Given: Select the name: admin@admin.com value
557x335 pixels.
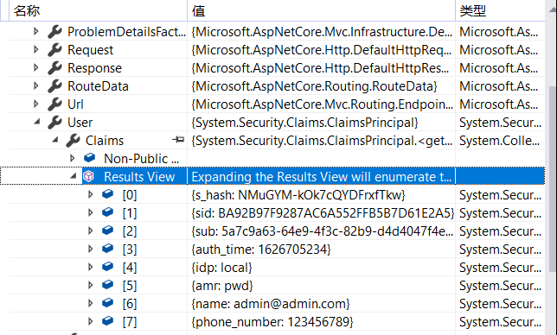Looking at the screenshot, I should 271,303.
